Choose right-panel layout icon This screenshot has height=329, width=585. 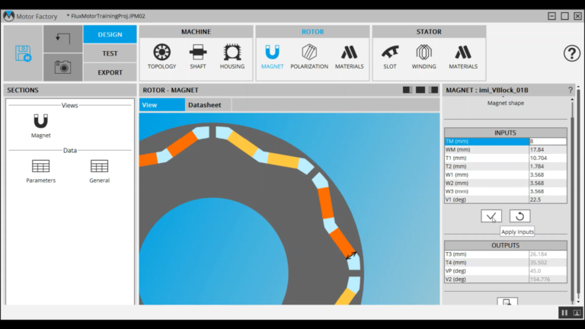click(433, 90)
